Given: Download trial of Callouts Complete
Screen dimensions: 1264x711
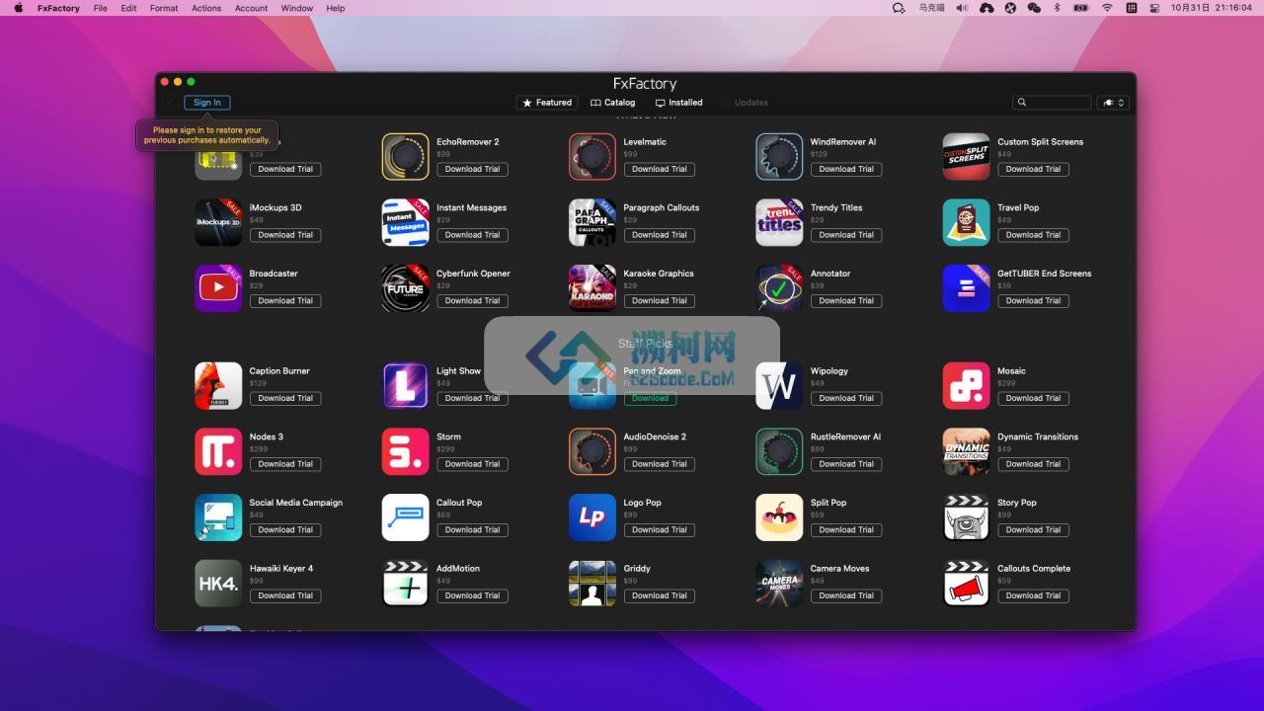Looking at the screenshot, I should point(1033,595).
